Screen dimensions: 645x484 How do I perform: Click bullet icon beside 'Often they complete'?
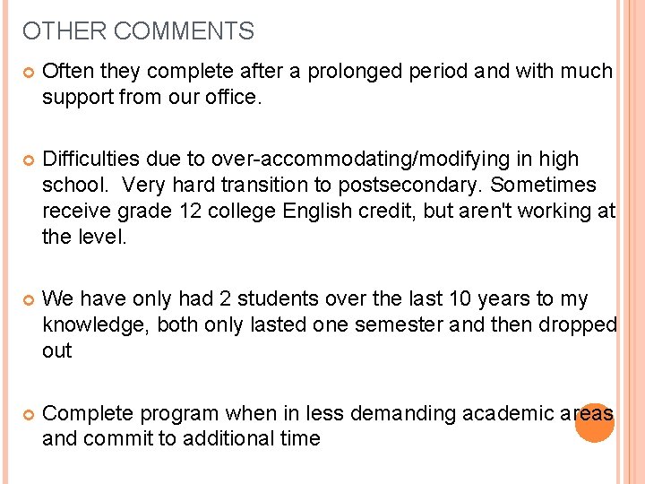29,73
